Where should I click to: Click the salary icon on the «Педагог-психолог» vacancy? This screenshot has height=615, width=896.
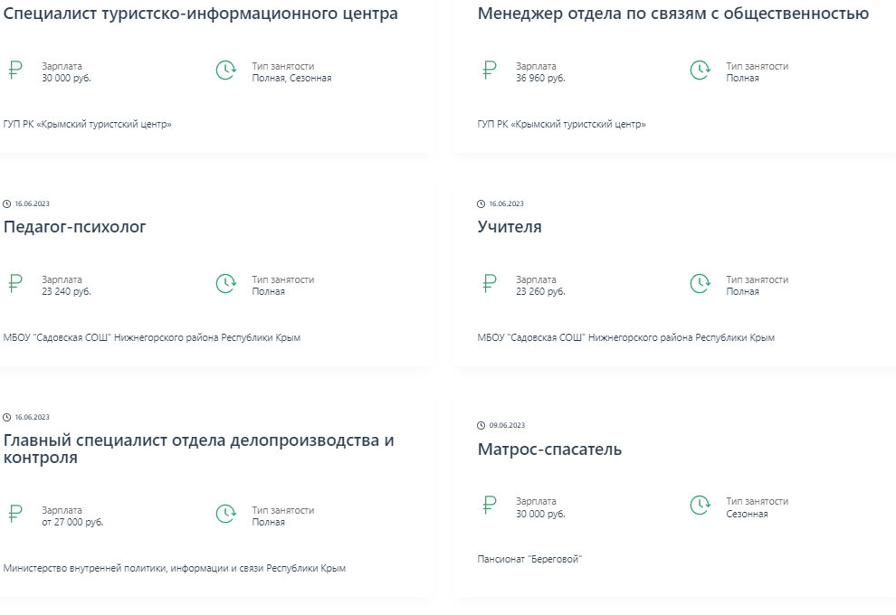[x=13, y=282]
